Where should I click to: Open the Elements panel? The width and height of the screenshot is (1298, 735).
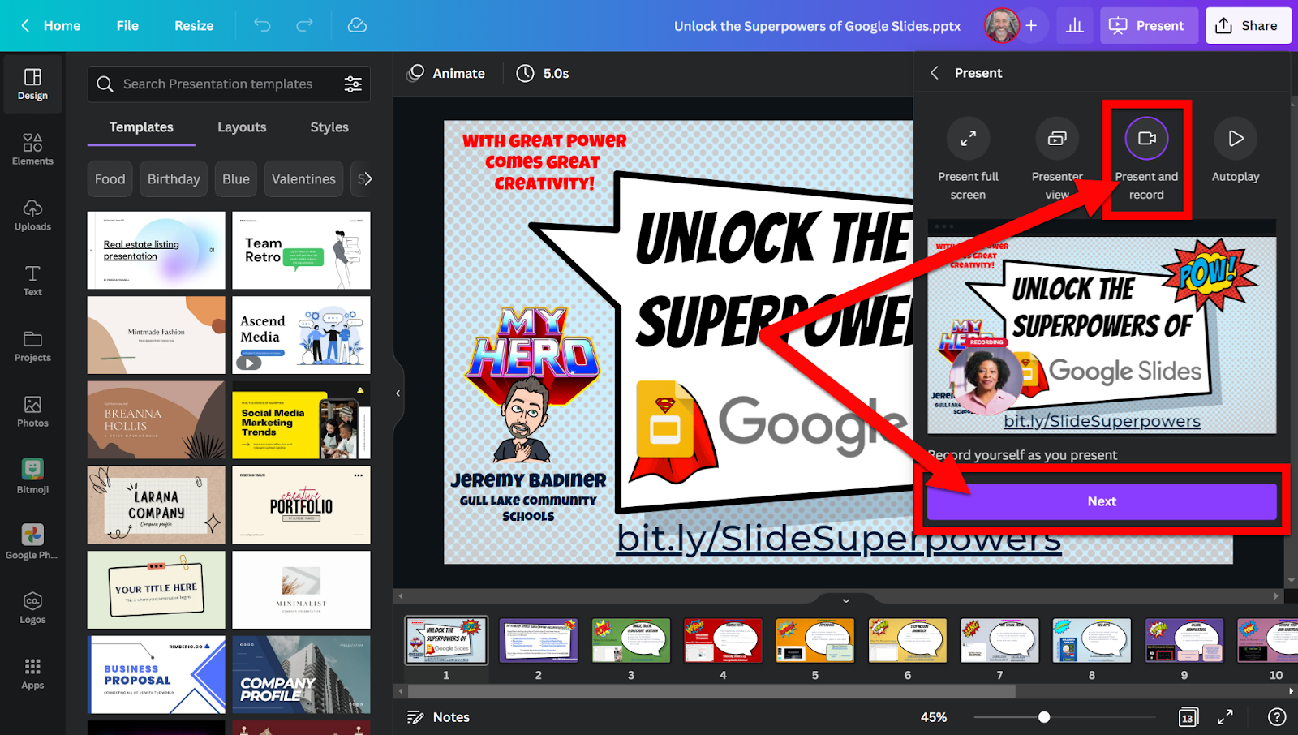pyautogui.click(x=32, y=149)
